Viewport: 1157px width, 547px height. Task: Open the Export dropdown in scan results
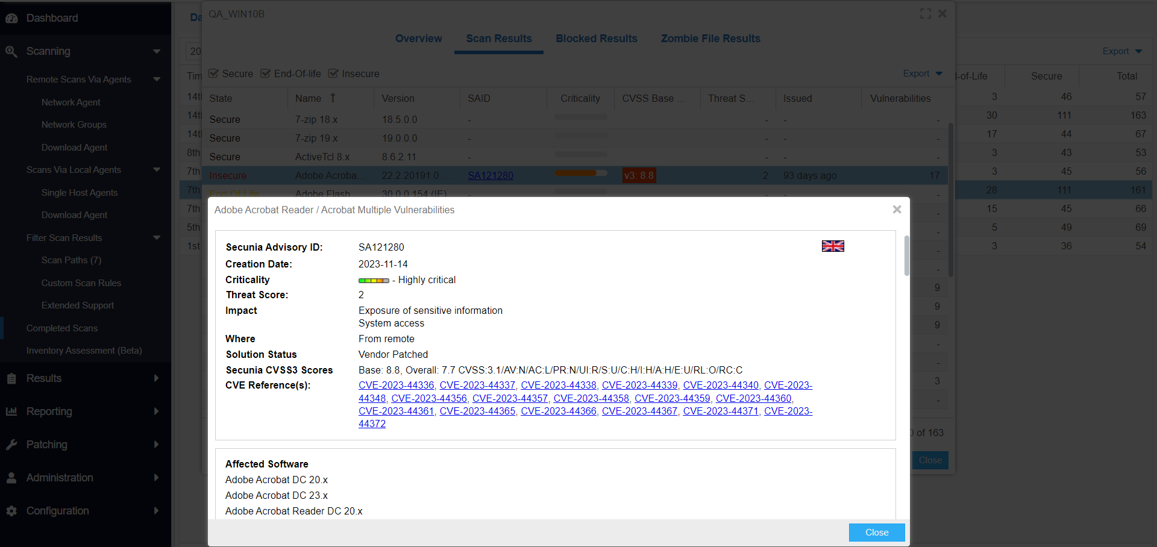[922, 73]
